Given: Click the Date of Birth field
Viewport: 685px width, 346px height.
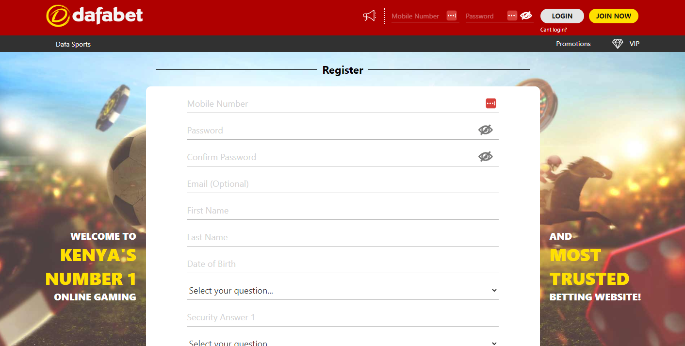Looking at the screenshot, I should 343,264.
